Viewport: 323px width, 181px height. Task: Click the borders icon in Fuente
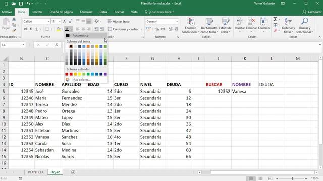tap(47, 29)
